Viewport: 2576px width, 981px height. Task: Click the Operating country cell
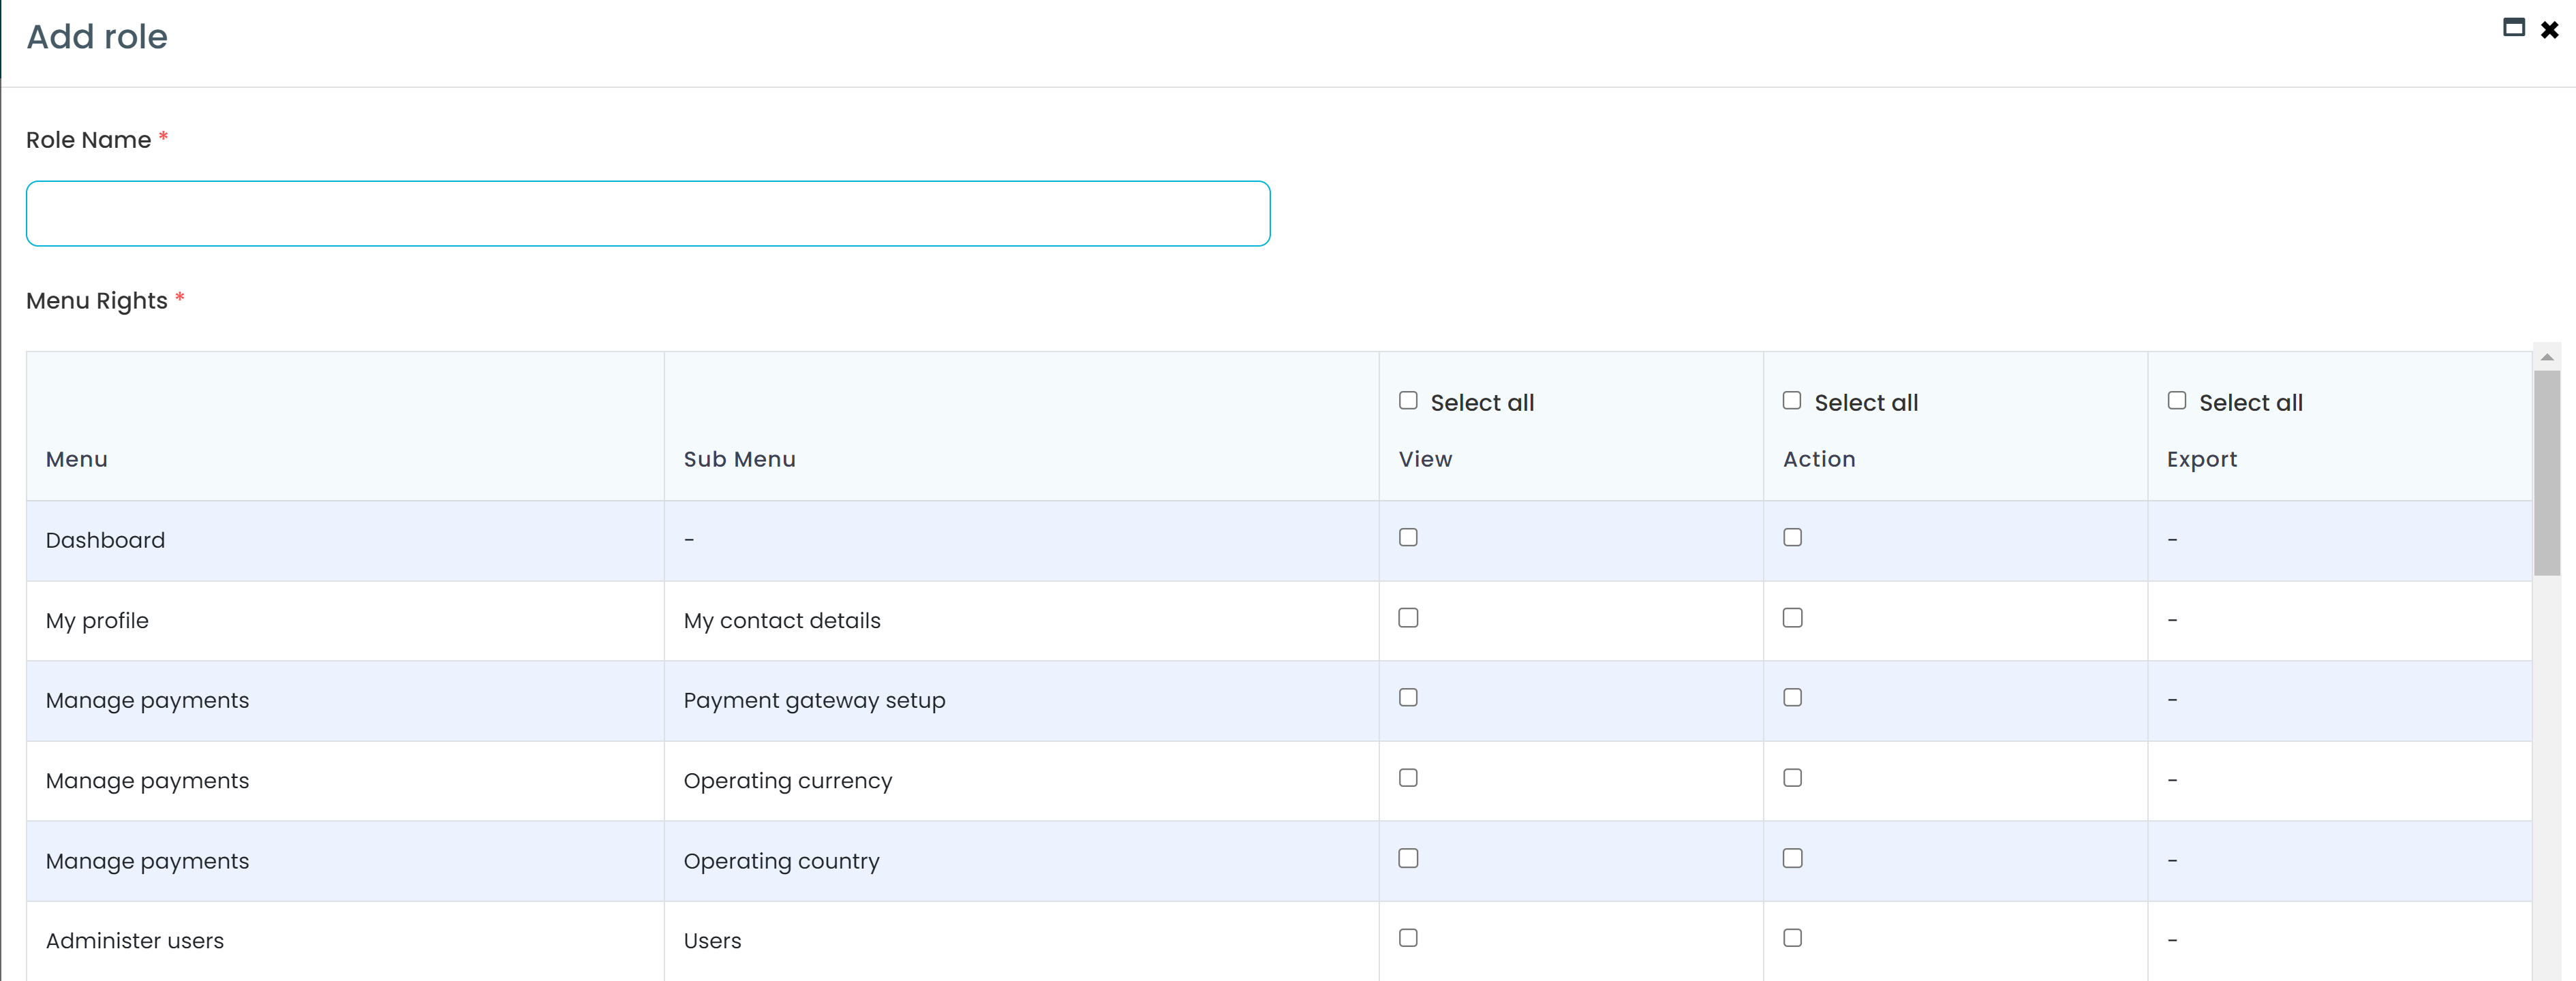tap(1021, 861)
